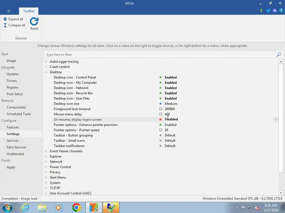The height and width of the screenshot is (213, 285).
Task: Go to the Apply page
Action: 11,167
